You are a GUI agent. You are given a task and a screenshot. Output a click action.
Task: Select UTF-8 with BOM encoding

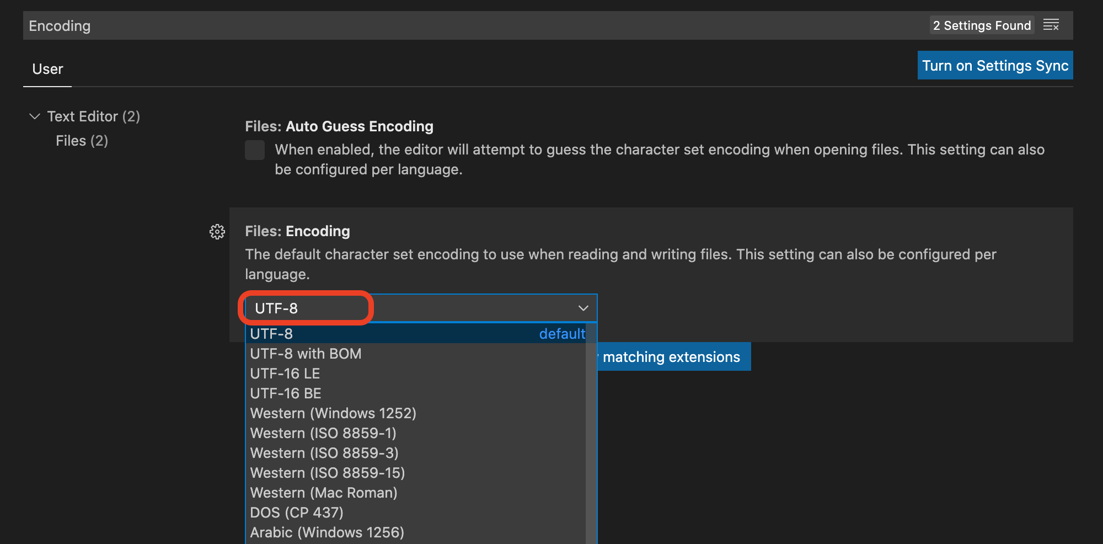coord(306,354)
